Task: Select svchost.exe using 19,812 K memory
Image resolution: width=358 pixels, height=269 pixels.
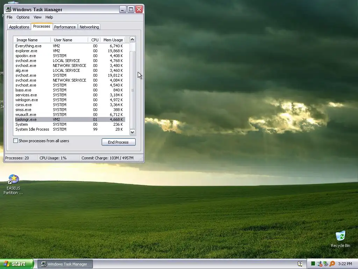Action: (70, 75)
